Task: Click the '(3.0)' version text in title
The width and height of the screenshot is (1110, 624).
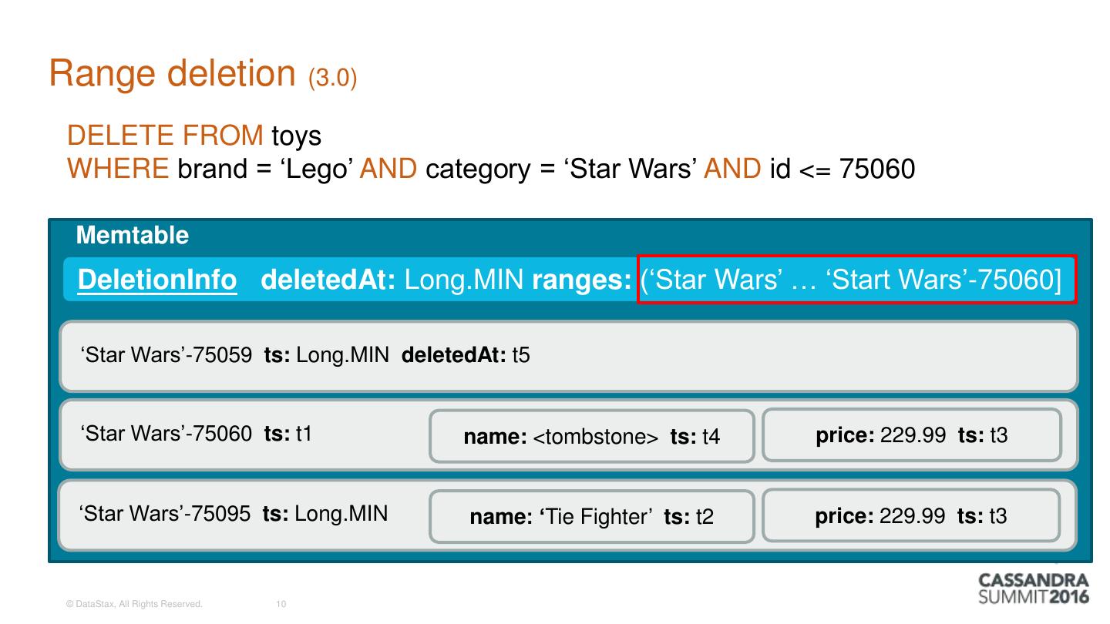Action: 332,79
